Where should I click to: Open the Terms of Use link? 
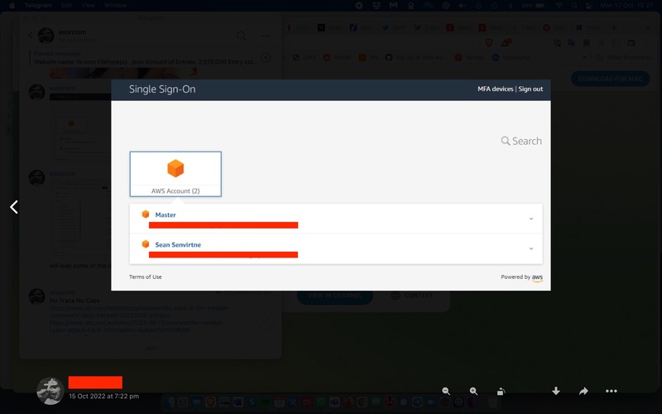(x=146, y=277)
